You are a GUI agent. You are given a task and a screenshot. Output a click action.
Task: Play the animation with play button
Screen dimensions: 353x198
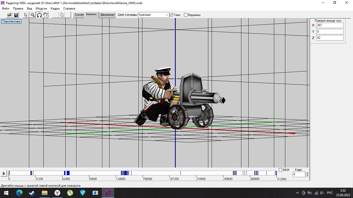point(4,174)
